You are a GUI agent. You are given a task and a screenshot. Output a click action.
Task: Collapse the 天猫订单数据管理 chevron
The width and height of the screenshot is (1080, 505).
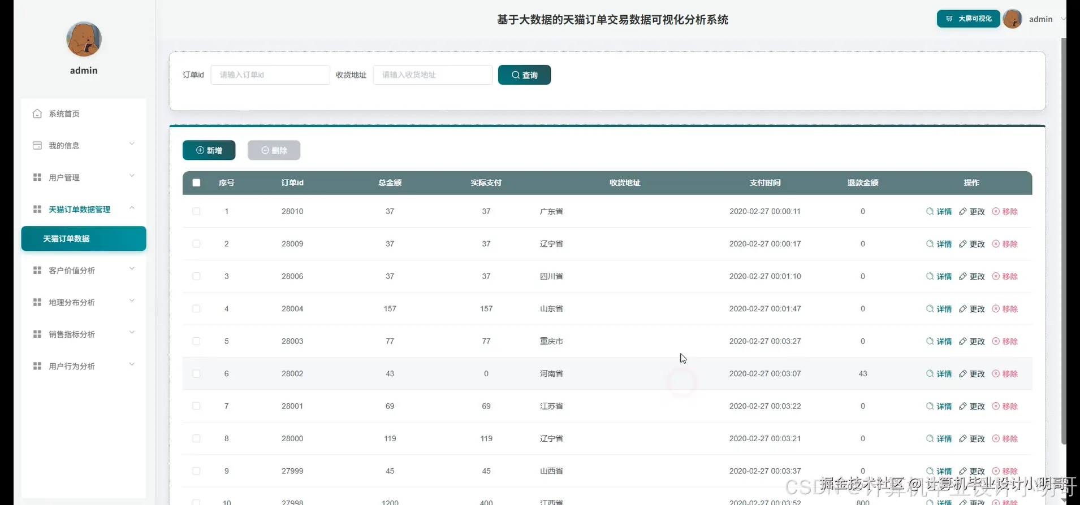coord(132,208)
